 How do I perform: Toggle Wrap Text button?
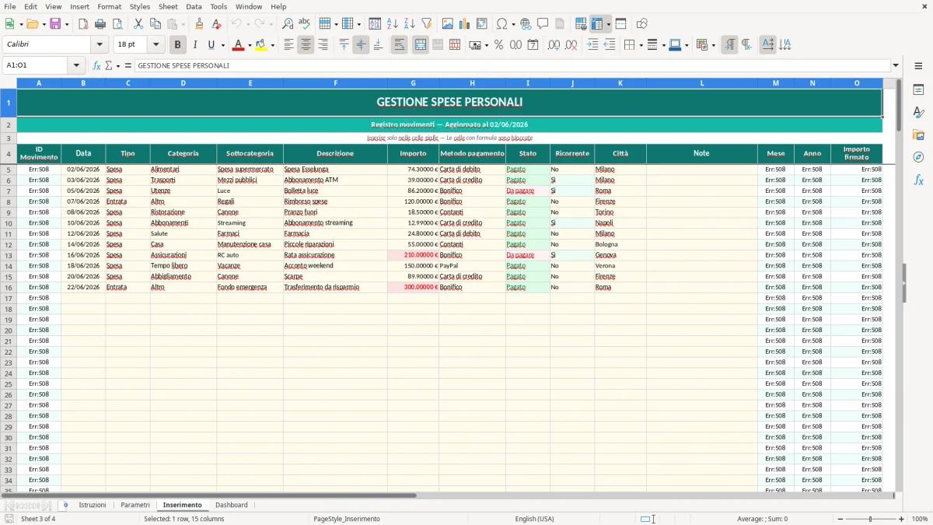(x=400, y=45)
